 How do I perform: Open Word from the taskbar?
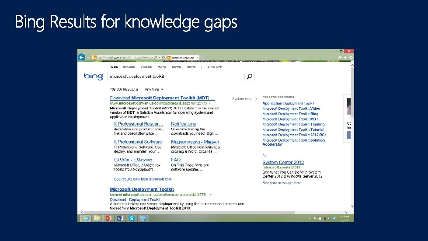(x=120, y=218)
